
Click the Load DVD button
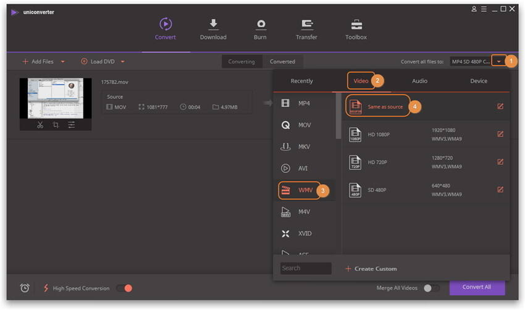(98, 62)
